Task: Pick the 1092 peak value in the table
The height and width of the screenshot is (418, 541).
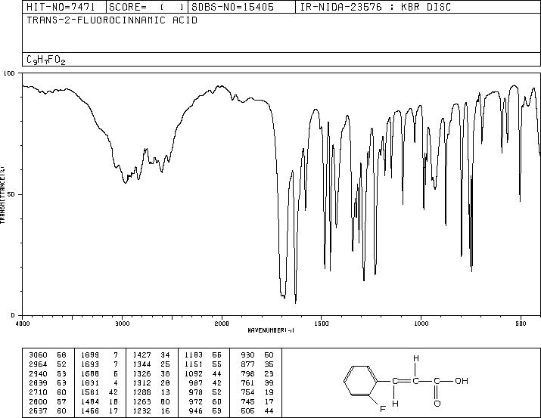Action: [194, 373]
